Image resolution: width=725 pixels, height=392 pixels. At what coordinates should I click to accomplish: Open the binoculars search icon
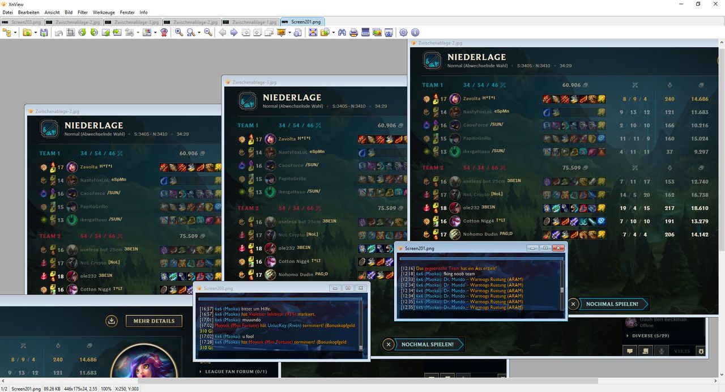[342, 33]
